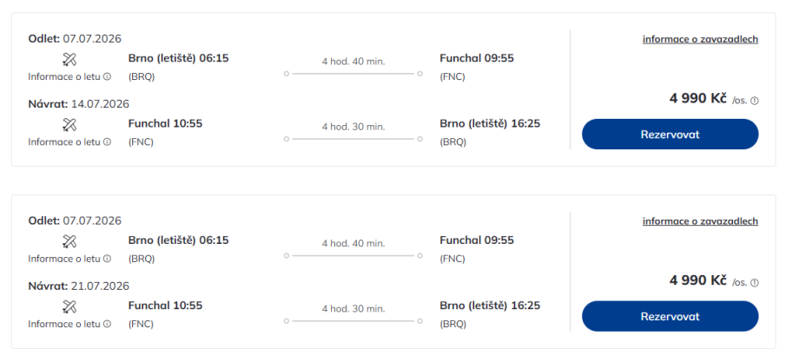Click the 4 990 Kč price in the 14.07.2026 return offer
Viewport: 799px width, 362px height.
pyautogui.click(x=697, y=98)
